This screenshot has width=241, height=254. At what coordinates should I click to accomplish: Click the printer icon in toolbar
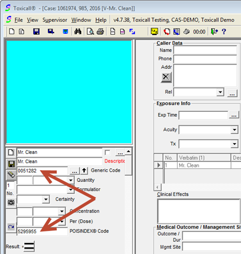(x=100, y=31)
